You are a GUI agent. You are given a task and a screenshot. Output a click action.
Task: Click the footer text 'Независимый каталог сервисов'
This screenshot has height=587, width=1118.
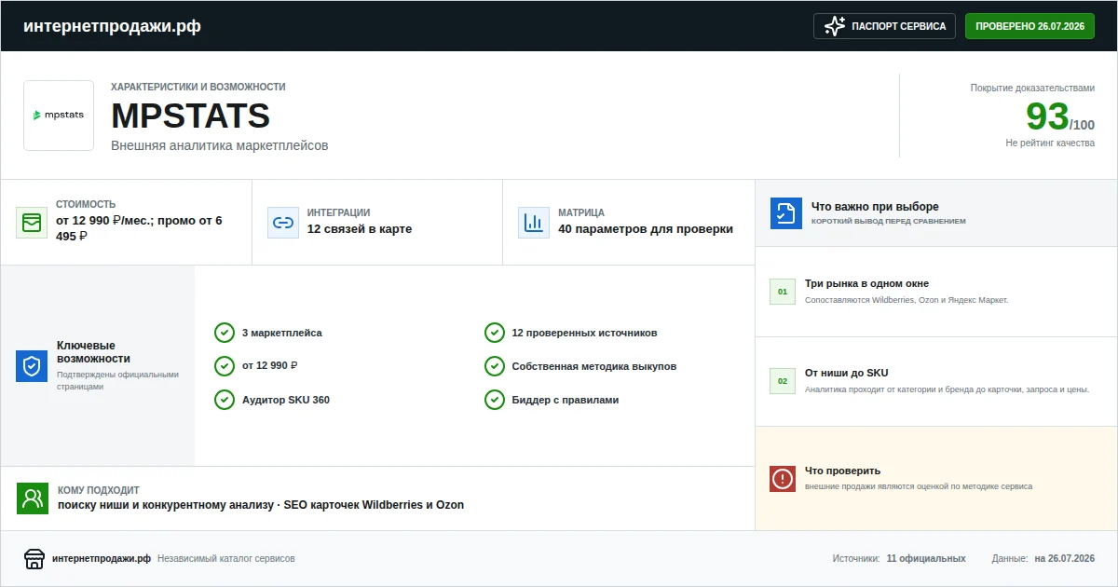pyautogui.click(x=226, y=559)
